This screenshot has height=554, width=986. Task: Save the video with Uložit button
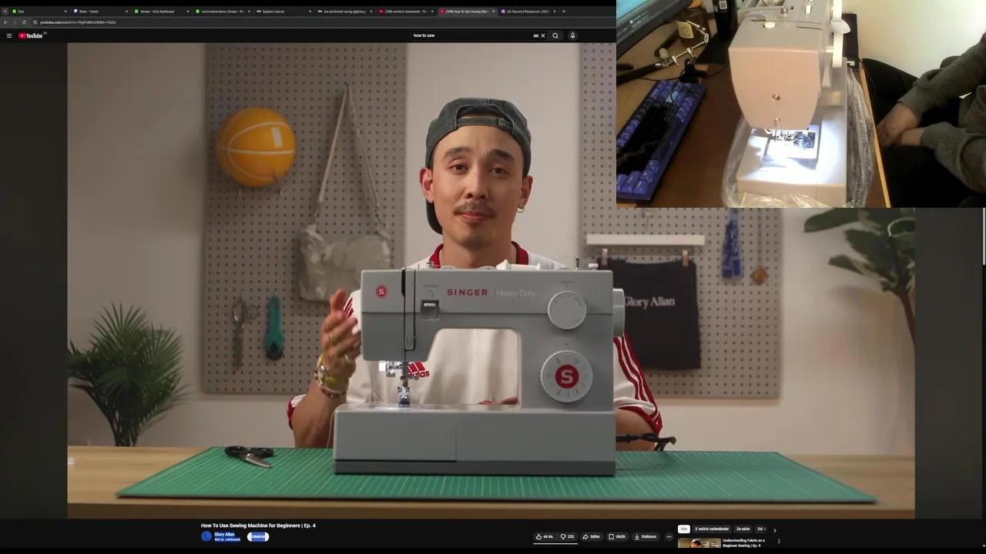[x=617, y=536]
